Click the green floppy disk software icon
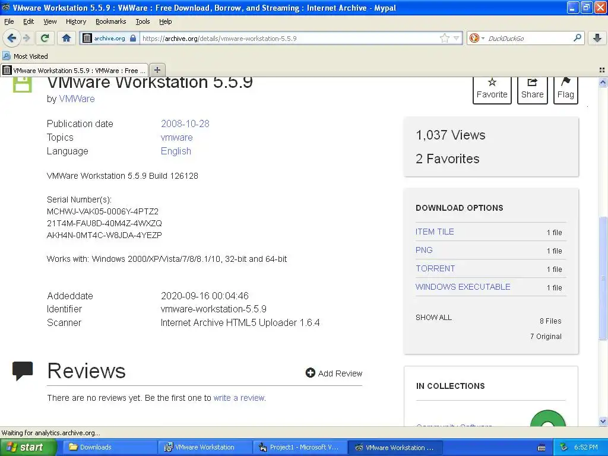The image size is (608, 456). (x=22, y=84)
